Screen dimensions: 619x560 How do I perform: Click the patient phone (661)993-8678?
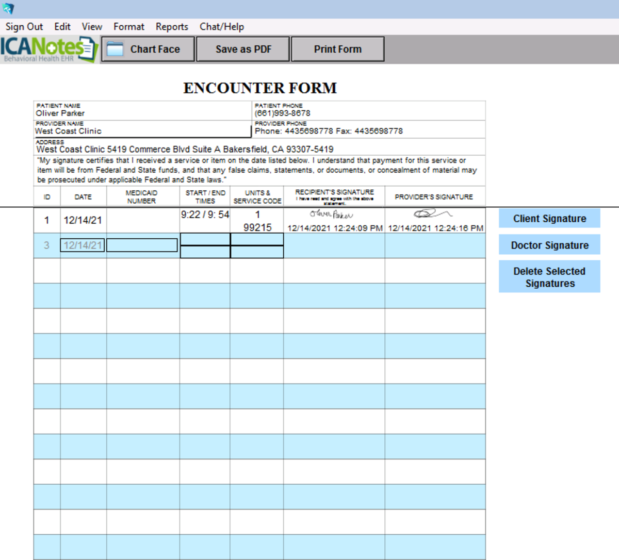click(283, 113)
